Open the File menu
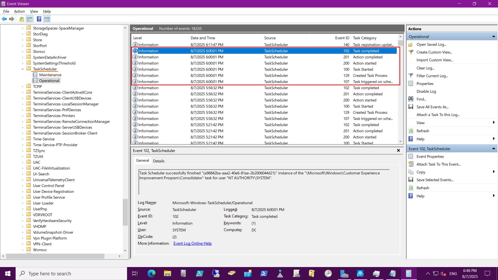Viewport: 498px width, 280px height. pos(6,11)
